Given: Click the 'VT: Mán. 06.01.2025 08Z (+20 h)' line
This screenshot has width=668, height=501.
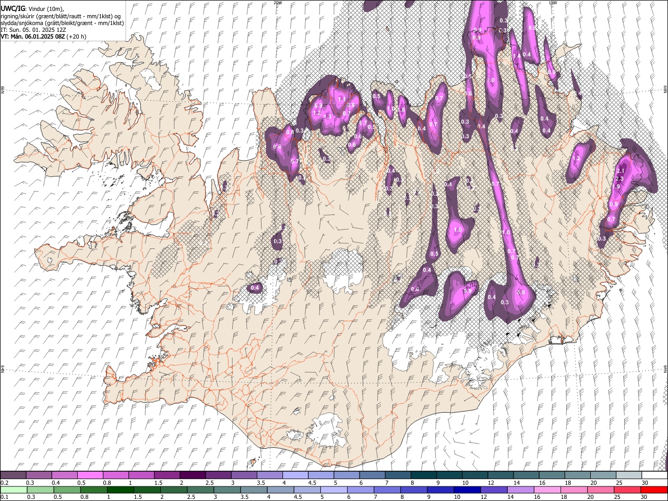Looking at the screenshot, I should 43,37.
